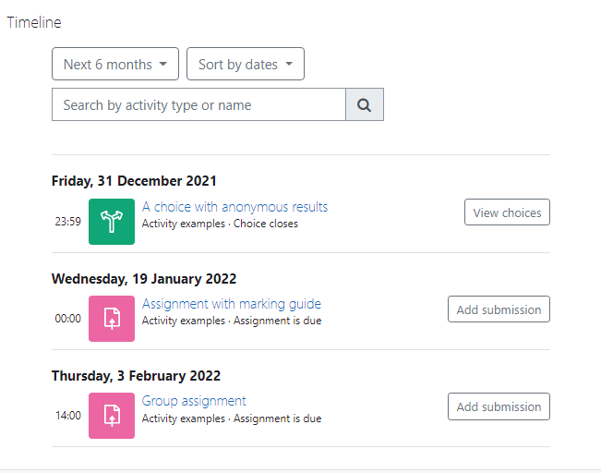
Task: Click the magnifying glass search icon
Action: coord(365,104)
